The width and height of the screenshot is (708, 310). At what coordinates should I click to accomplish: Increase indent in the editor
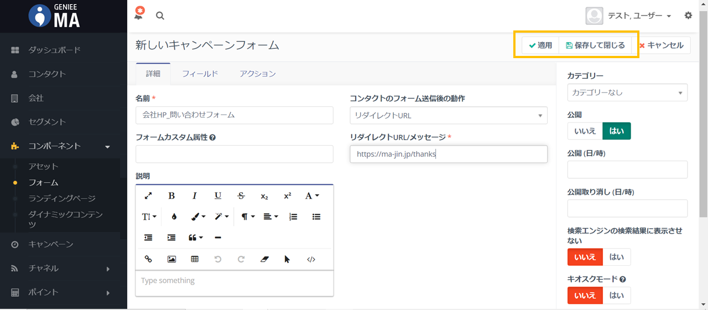[171, 237]
